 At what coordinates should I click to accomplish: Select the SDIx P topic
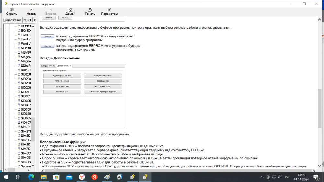(x=26, y=66)
